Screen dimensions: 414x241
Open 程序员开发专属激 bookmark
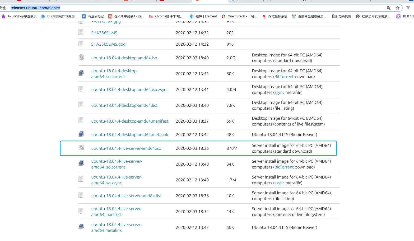point(373,16)
